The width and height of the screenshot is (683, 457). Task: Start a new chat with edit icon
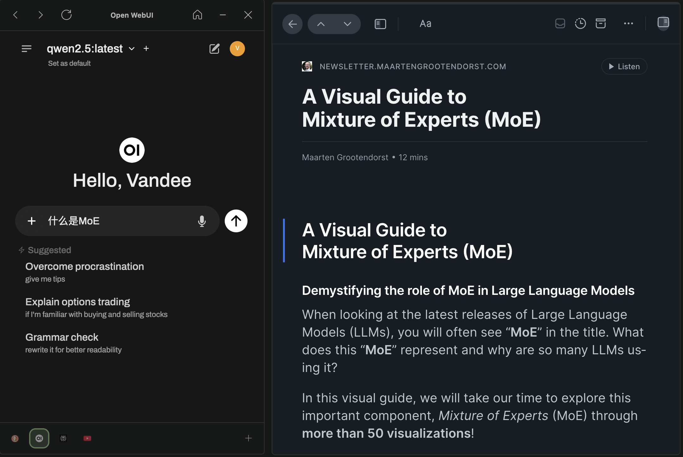tap(214, 49)
